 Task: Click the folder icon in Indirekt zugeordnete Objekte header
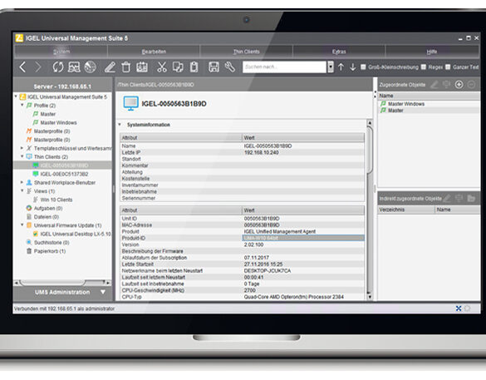(x=471, y=198)
